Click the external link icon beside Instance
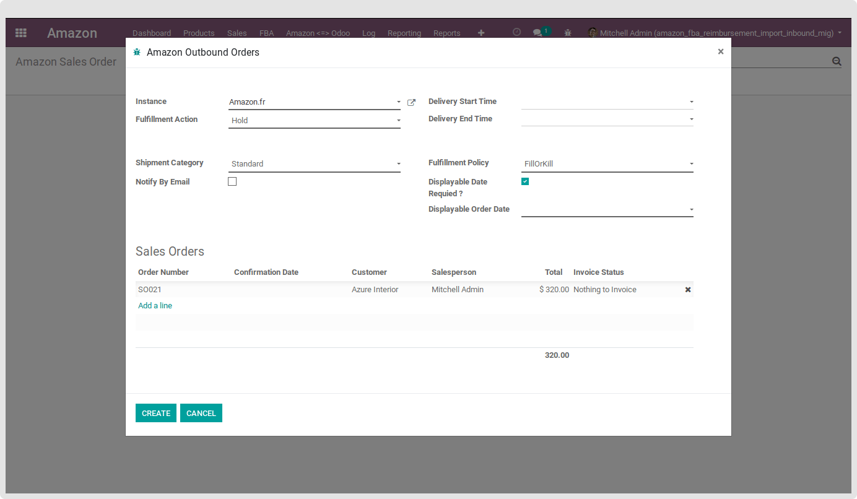Viewport: 857px width, 499px height. pos(411,102)
